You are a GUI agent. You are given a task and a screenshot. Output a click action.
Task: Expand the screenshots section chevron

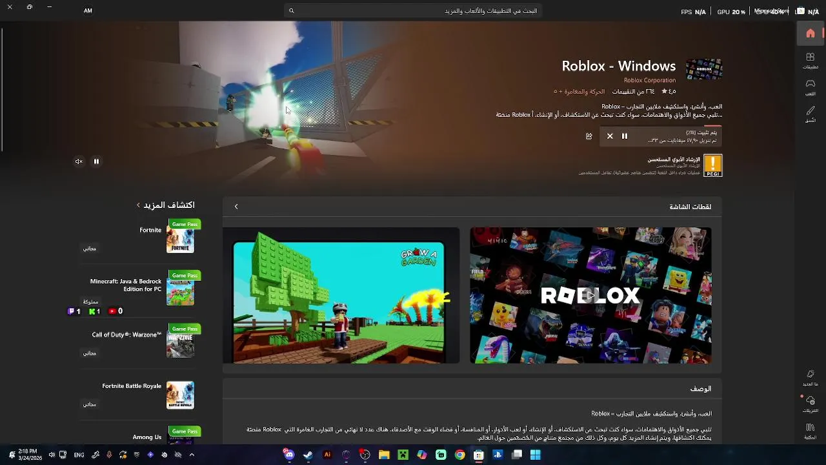pos(236,207)
